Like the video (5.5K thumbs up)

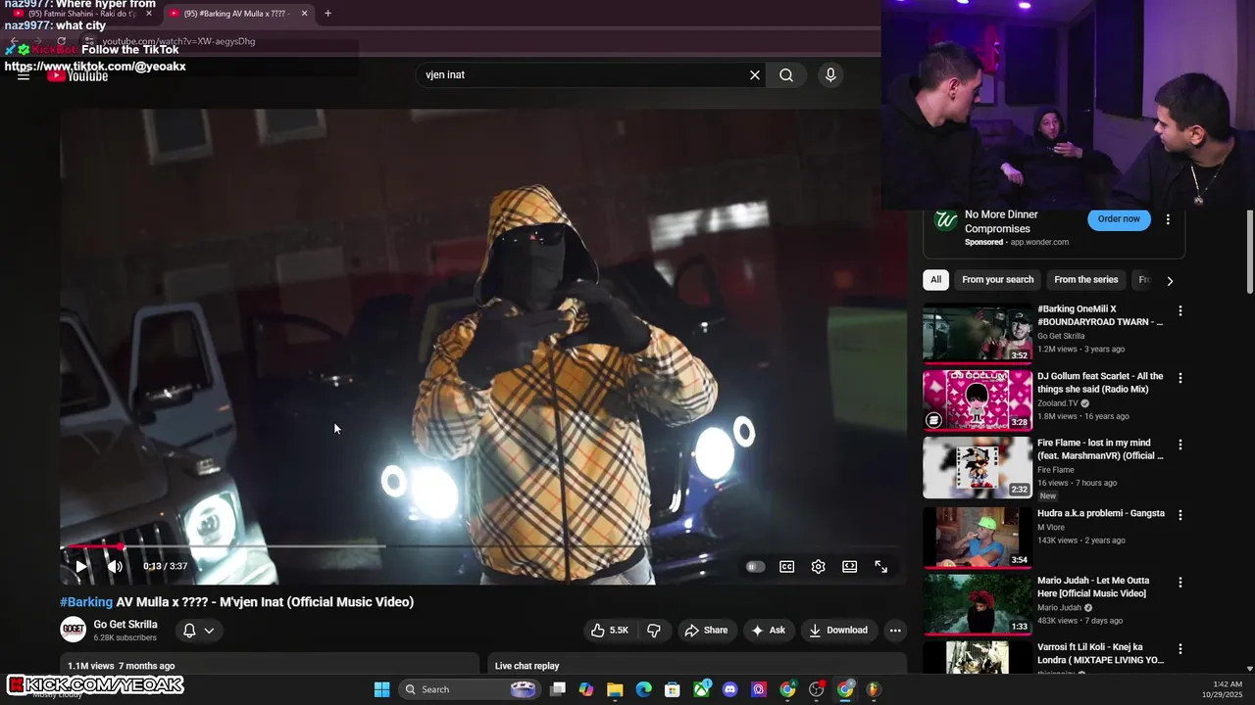click(609, 631)
